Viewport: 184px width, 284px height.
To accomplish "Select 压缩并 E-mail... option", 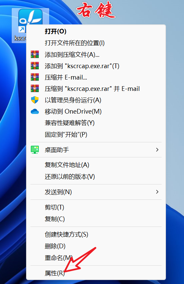I will (66, 77).
